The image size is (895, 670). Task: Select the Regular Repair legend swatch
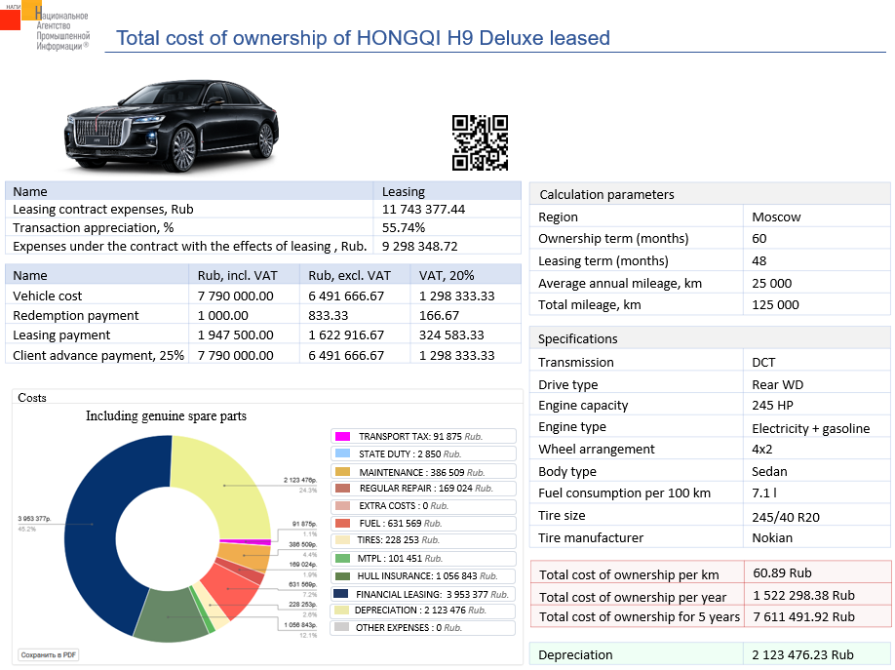[342, 488]
